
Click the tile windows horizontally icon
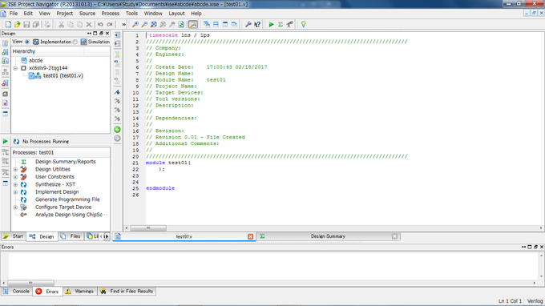216,24
